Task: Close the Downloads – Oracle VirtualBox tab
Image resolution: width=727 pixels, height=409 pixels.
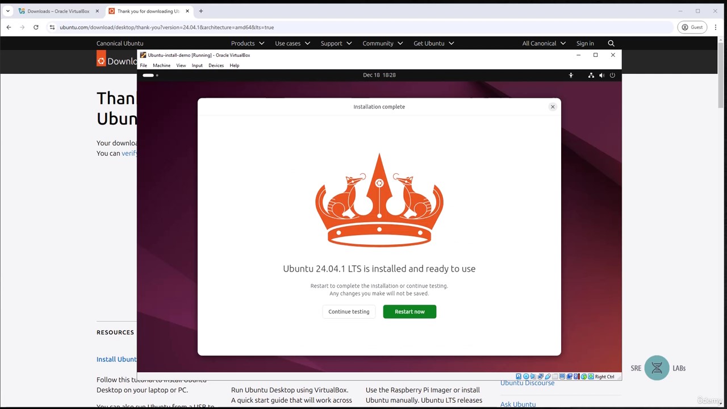Action: point(97,11)
